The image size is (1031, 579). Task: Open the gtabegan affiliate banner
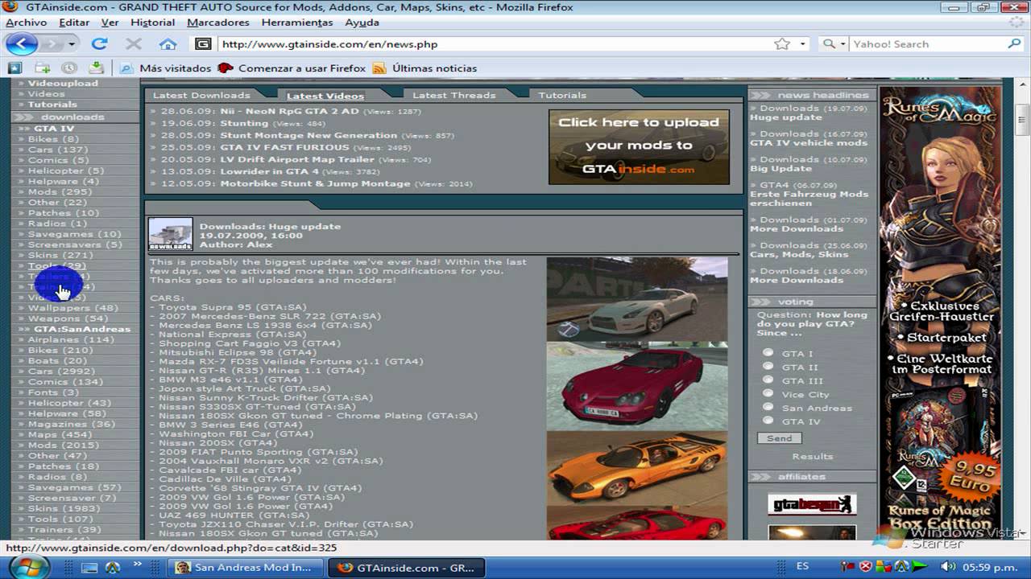[811, 504]
